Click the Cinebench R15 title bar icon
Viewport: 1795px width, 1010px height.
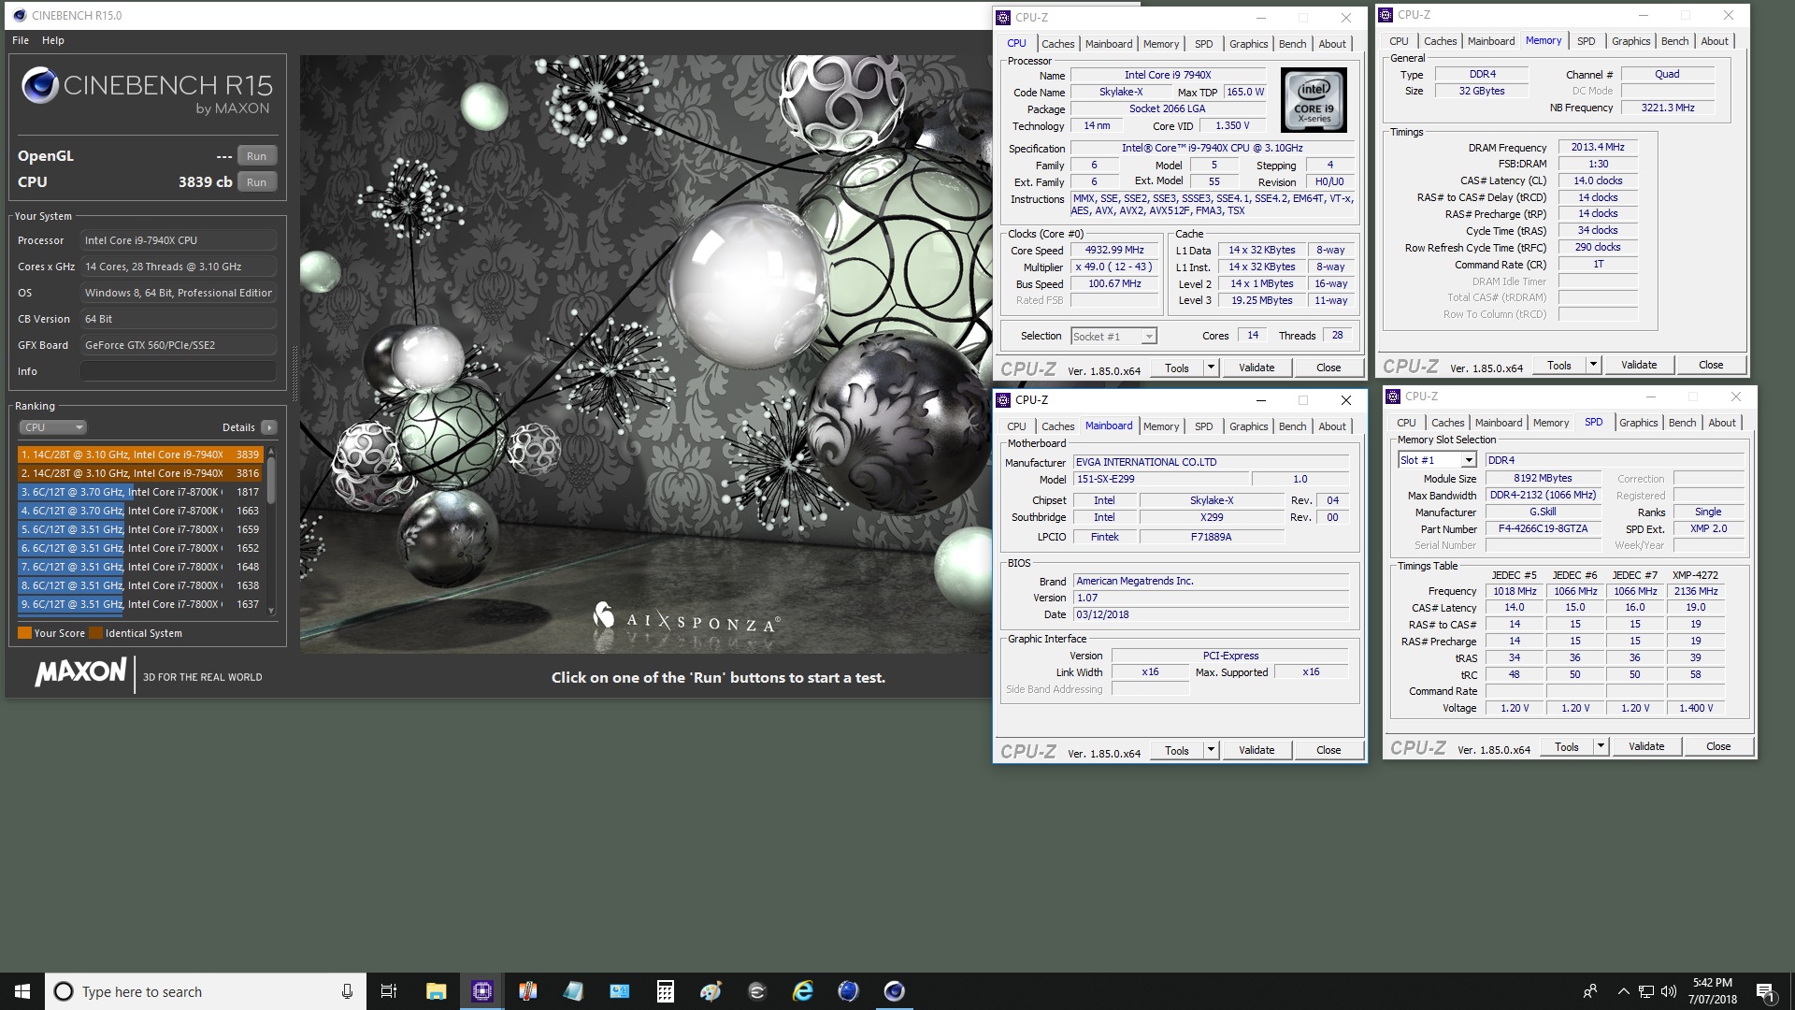pos(20,15)
